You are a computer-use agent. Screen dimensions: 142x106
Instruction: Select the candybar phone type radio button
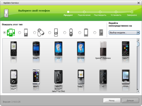(x=20, y=33)
